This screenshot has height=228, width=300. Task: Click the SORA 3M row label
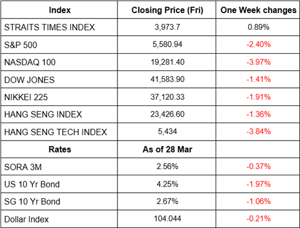[23, 167]
